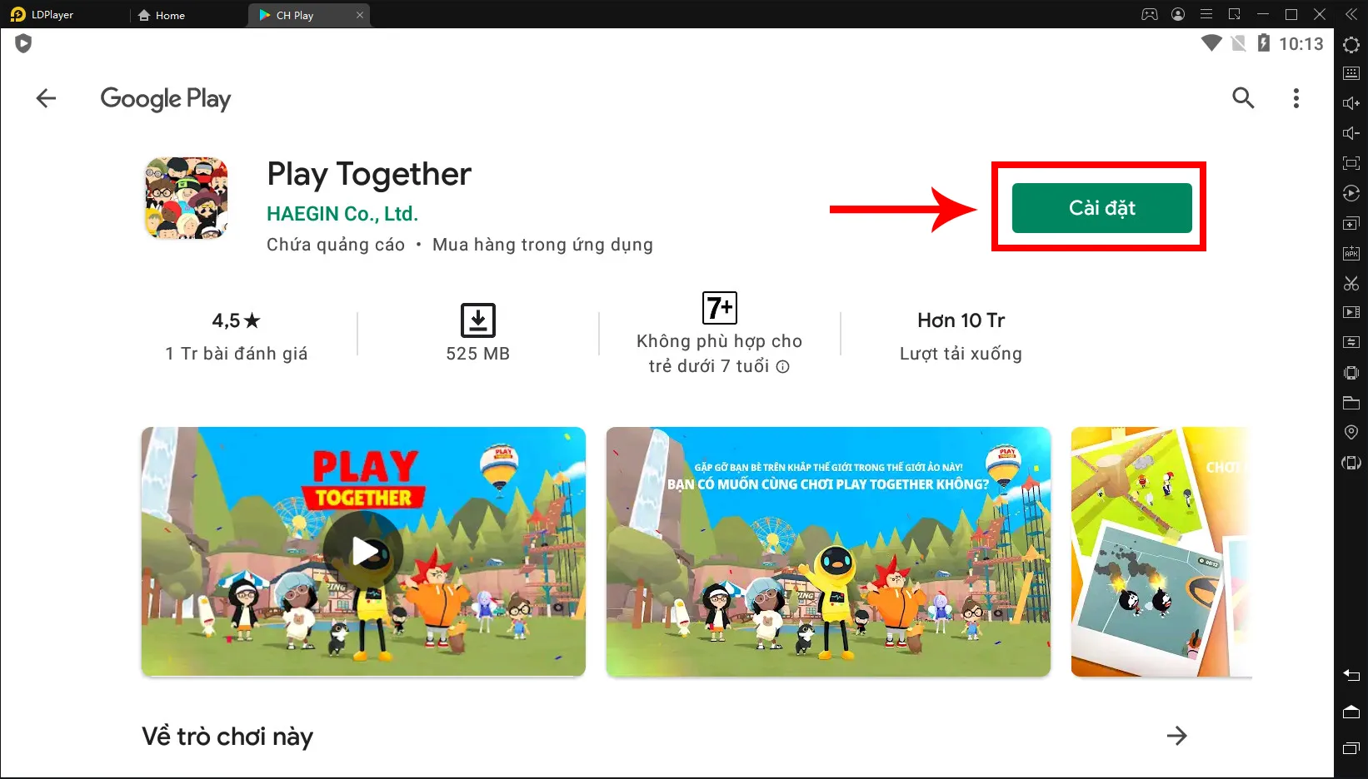
Task: Increase volume using sidebar speaker plus
Action: (x=1351, y=103)
